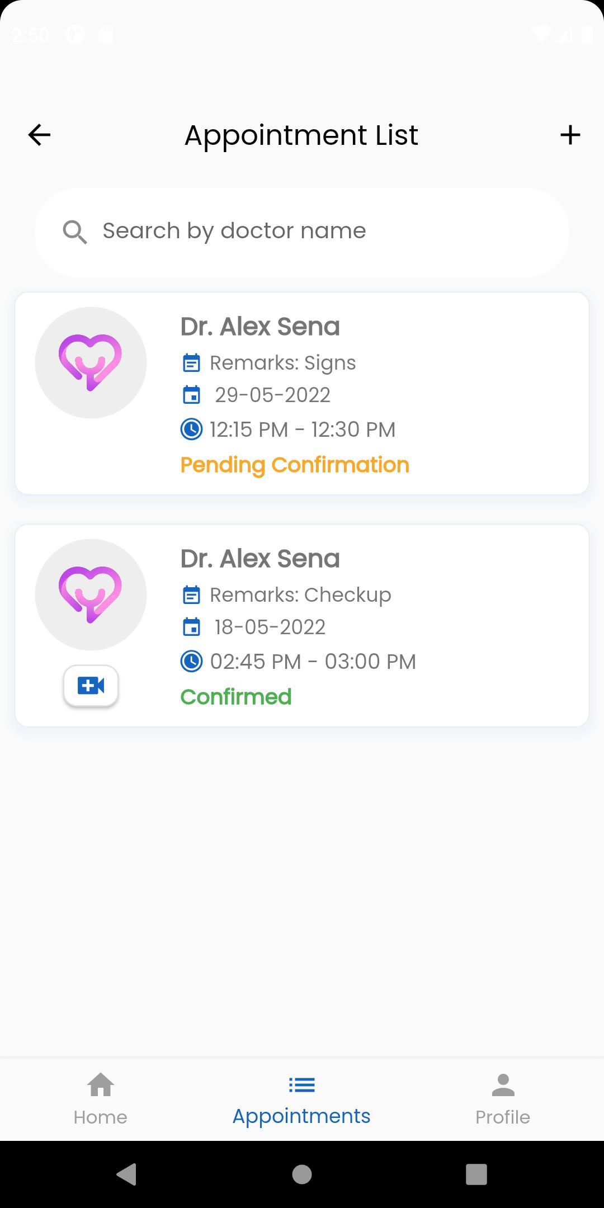Switch to Home tab
The width and height of the screenshot is (604, 1208).
[x=101, y=1099]
